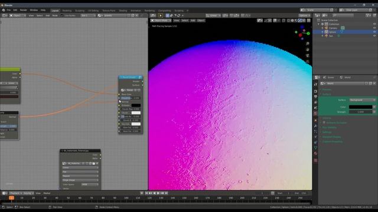The image size is (378, 212).
Task: Open the Linear interpolation dropdown
Action: (80, 167)
